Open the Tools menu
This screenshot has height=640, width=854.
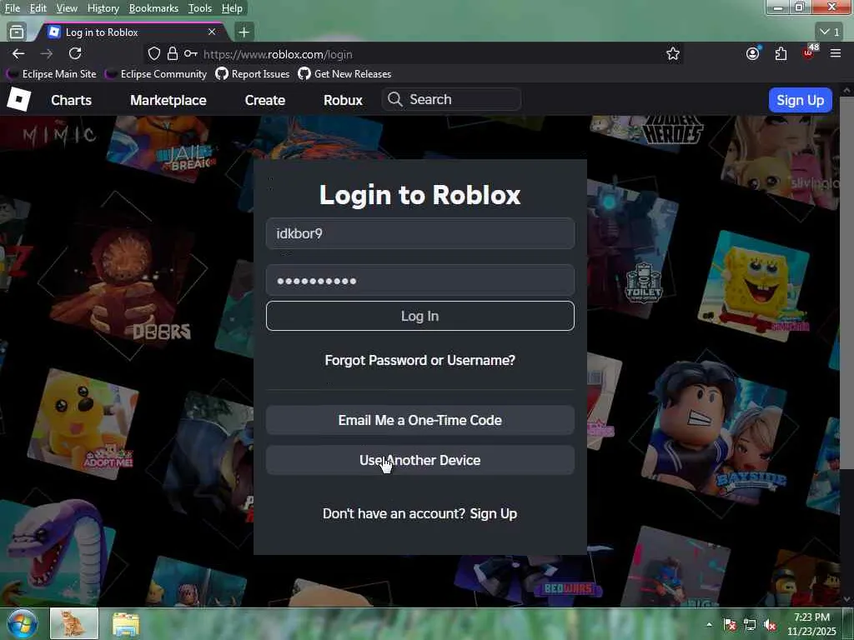200,8
